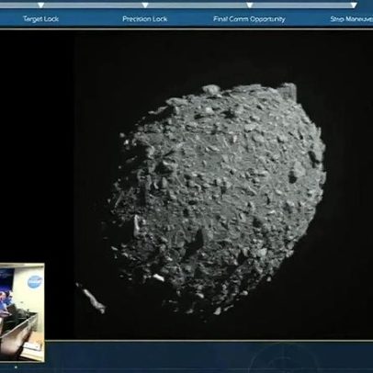Select the Precision Lock label

coord(145,18)
